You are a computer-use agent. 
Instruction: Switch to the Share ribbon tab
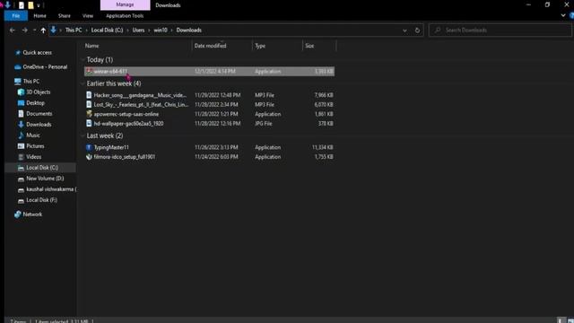[x=64, y=16]
